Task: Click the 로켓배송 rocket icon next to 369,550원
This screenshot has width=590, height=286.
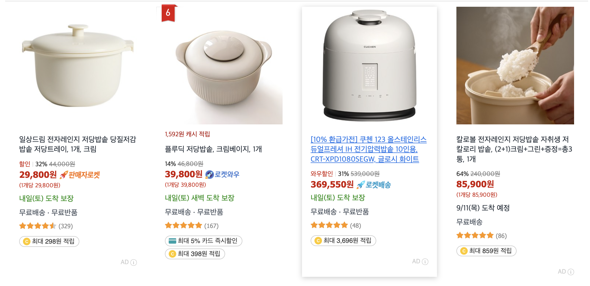Action: [360, 185]
